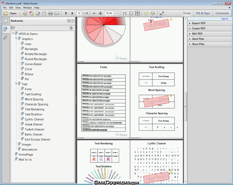Collapse the Graphics bookmark node

click(16, 38)
